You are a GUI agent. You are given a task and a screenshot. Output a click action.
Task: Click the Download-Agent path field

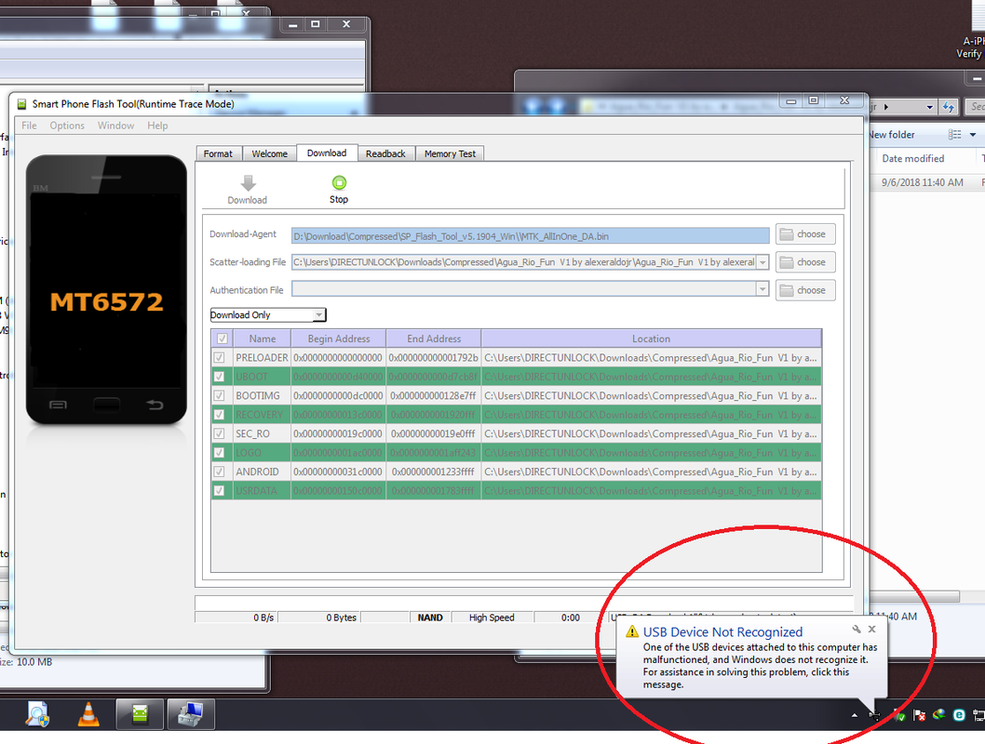pyautogui.click(x=530, y=236)
